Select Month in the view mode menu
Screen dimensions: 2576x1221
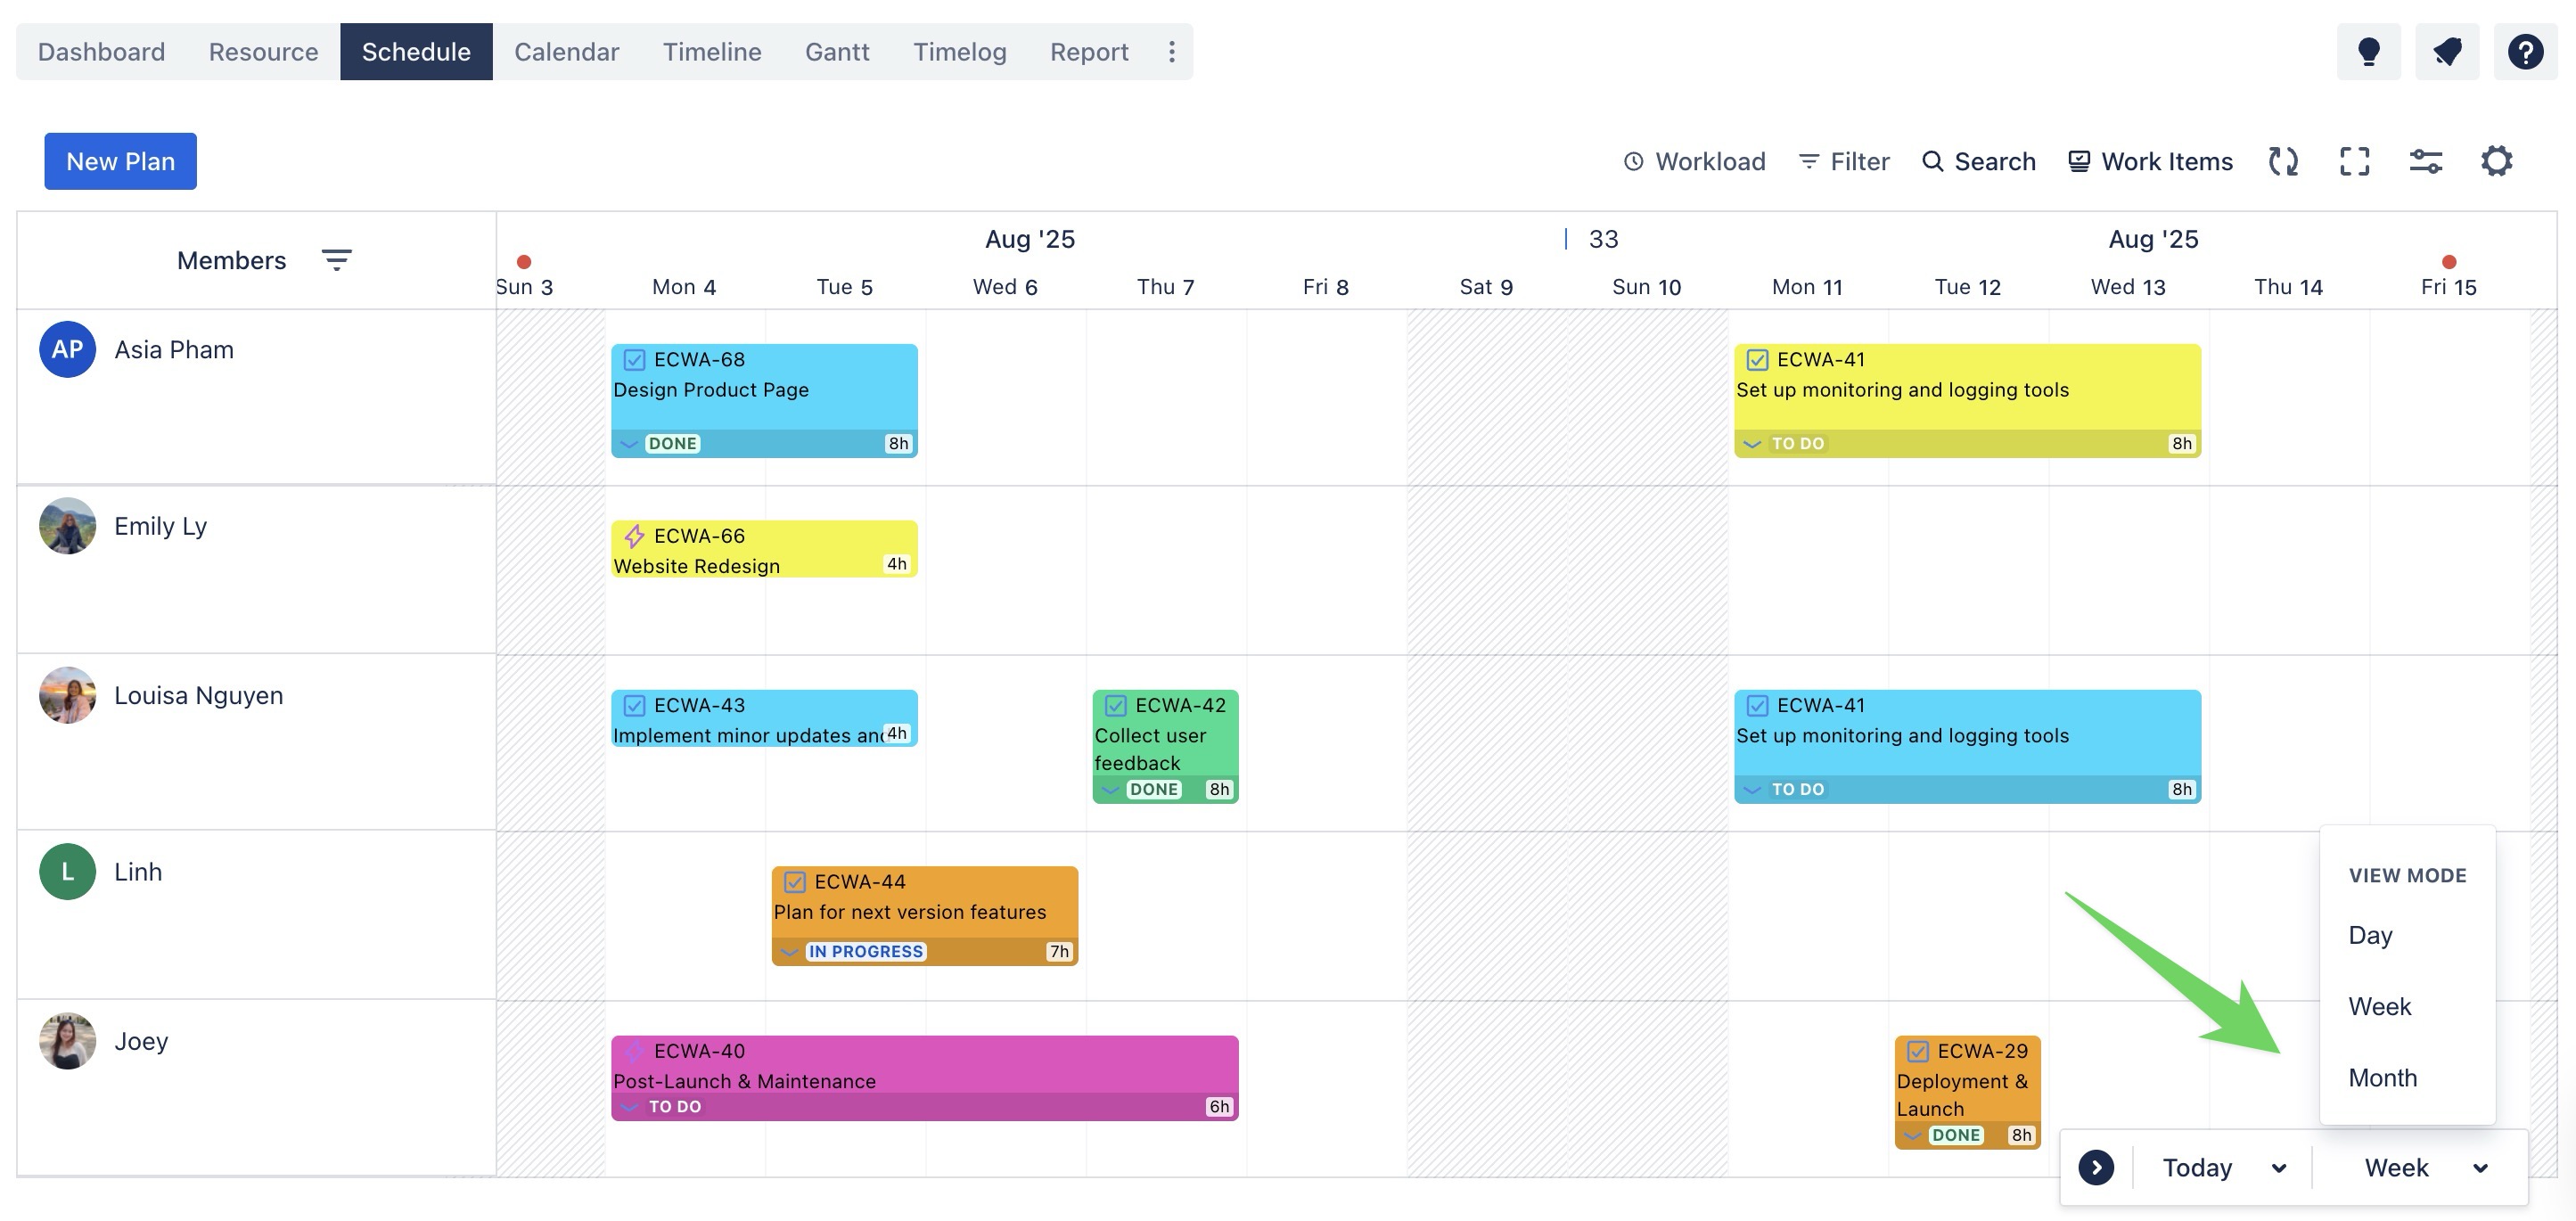2382,1077
